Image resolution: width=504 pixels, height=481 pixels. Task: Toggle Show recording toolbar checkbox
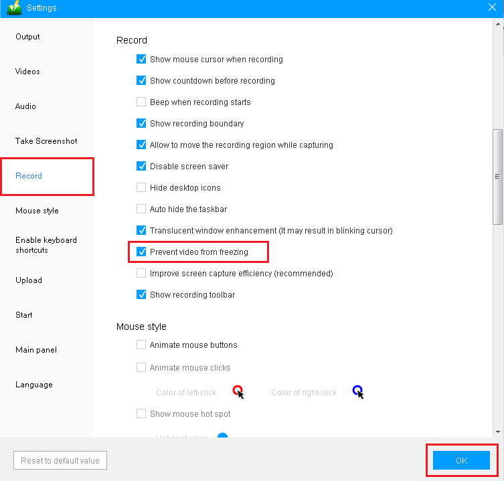click(141, 294)
